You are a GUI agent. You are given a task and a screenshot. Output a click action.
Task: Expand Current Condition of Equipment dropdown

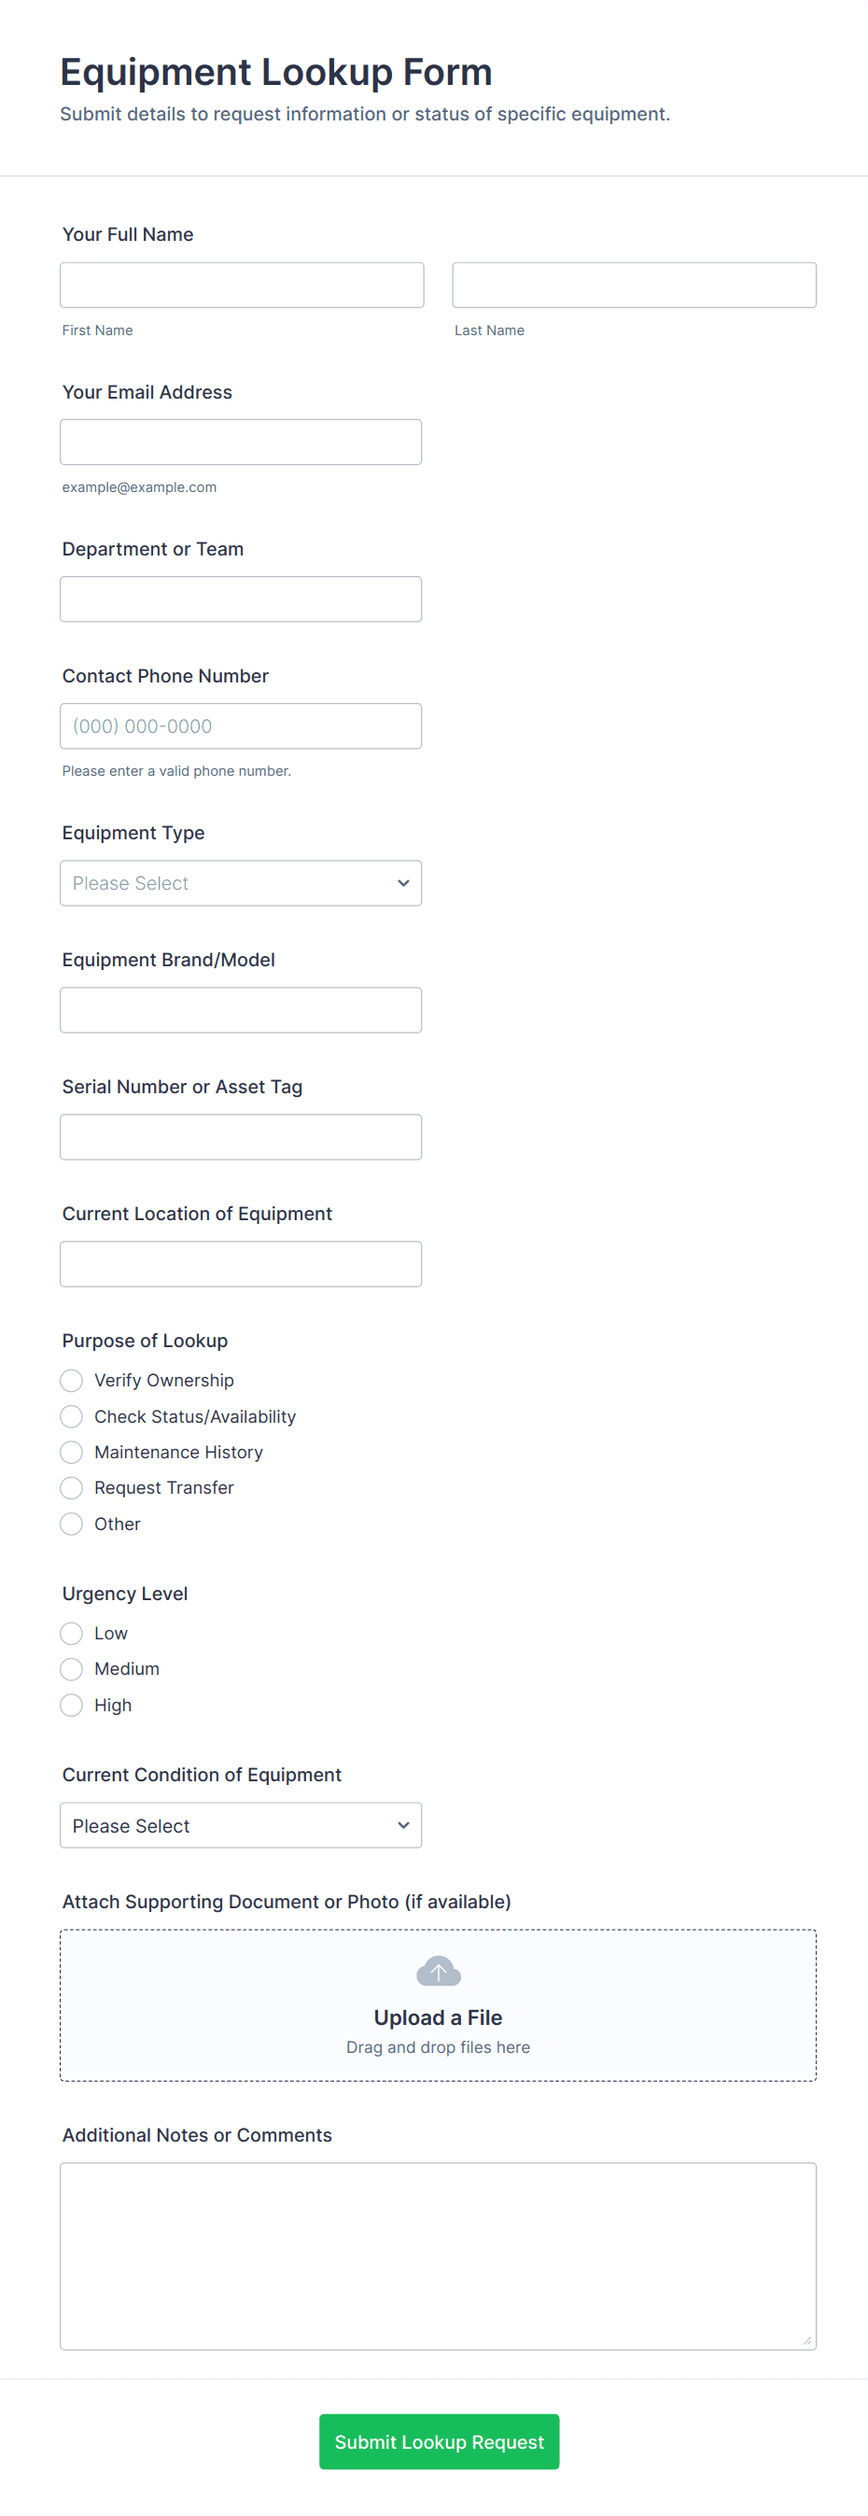(x=240, y=1825)
